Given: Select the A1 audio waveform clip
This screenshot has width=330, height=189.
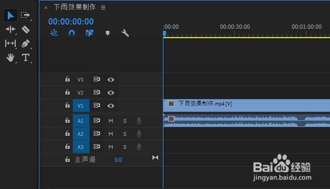Looking at the screenshot, I should point(247,121).
